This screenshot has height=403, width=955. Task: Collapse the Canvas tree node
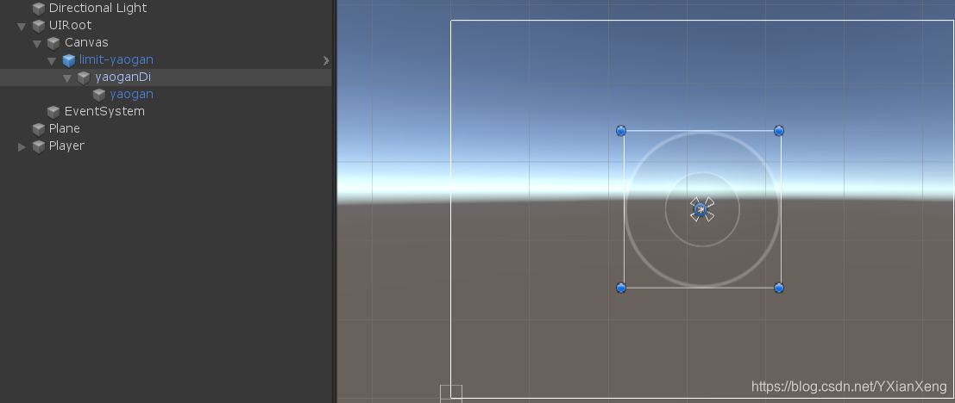tap(38, 43)
